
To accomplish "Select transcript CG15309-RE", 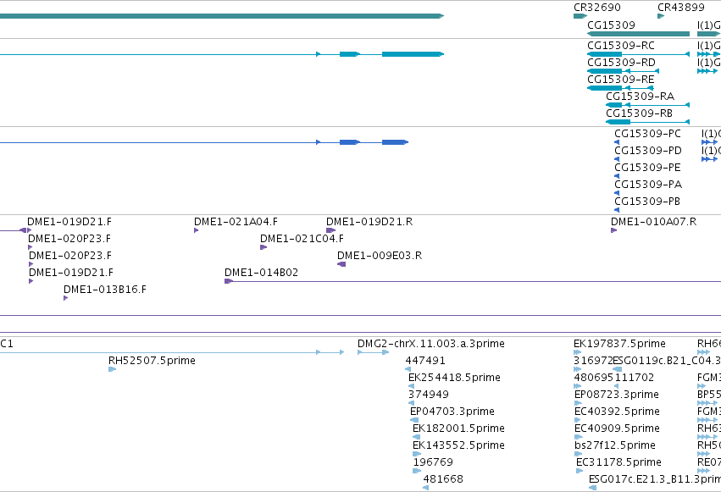I will click(x=621, y=80).
